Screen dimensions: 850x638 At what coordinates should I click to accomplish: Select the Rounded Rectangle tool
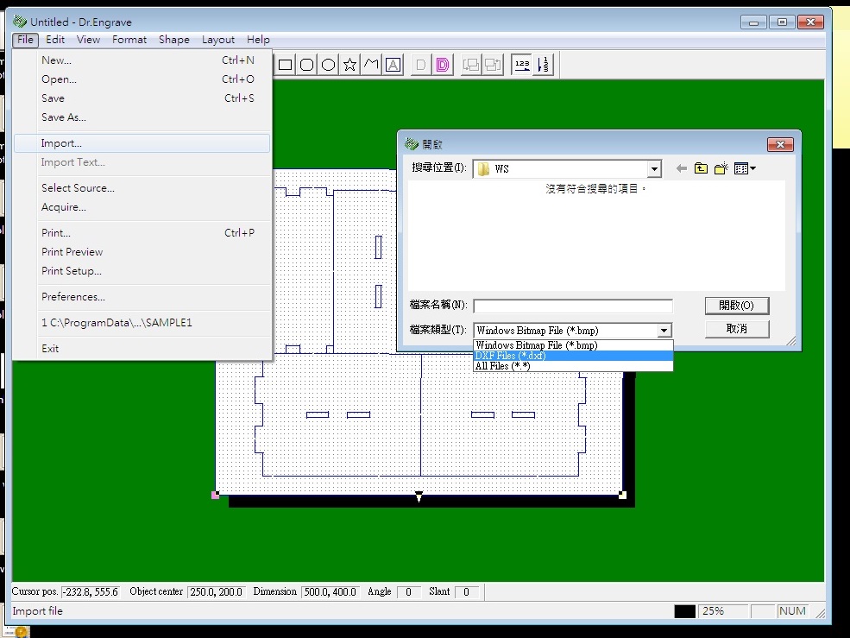307,65
